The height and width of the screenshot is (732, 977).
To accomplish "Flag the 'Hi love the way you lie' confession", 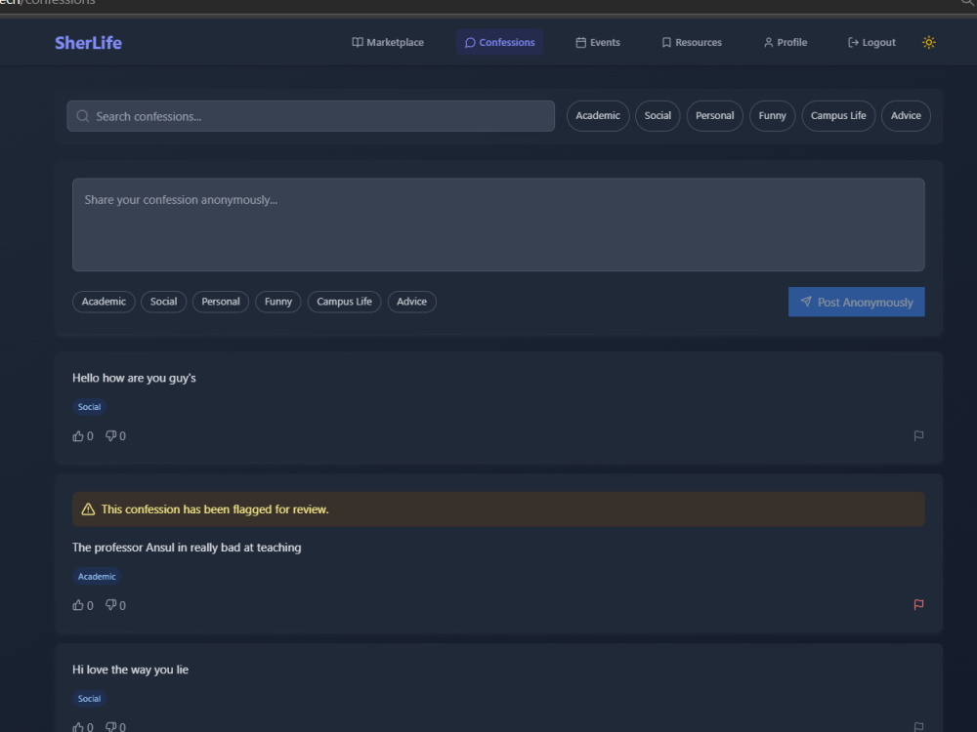I will pyautogui.click(x=918, y=726).
